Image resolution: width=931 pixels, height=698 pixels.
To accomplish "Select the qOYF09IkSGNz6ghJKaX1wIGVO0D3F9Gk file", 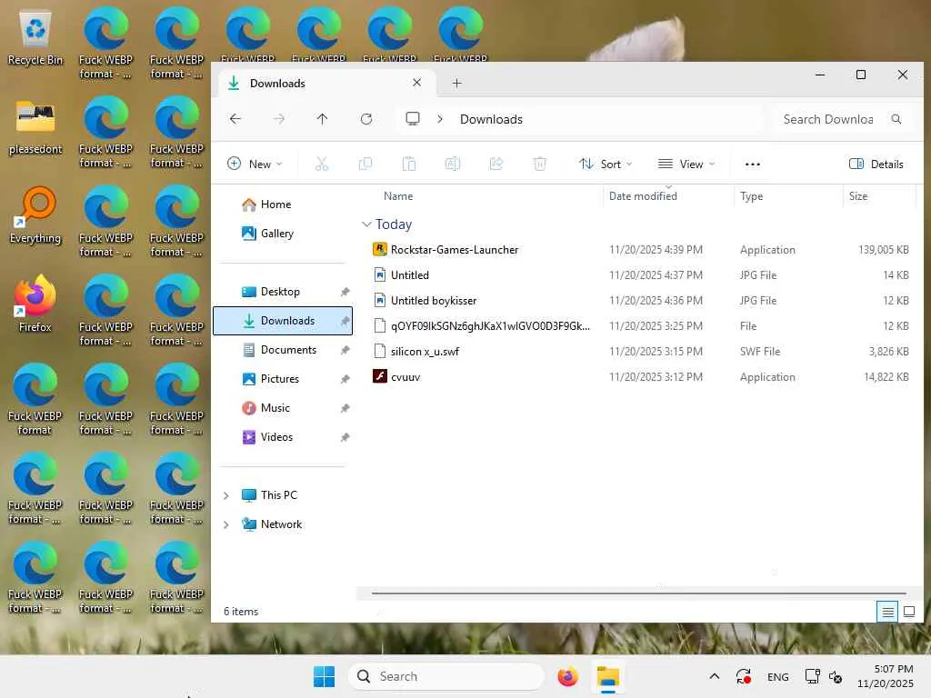I will pyautogui.click(x=640, y=326).
